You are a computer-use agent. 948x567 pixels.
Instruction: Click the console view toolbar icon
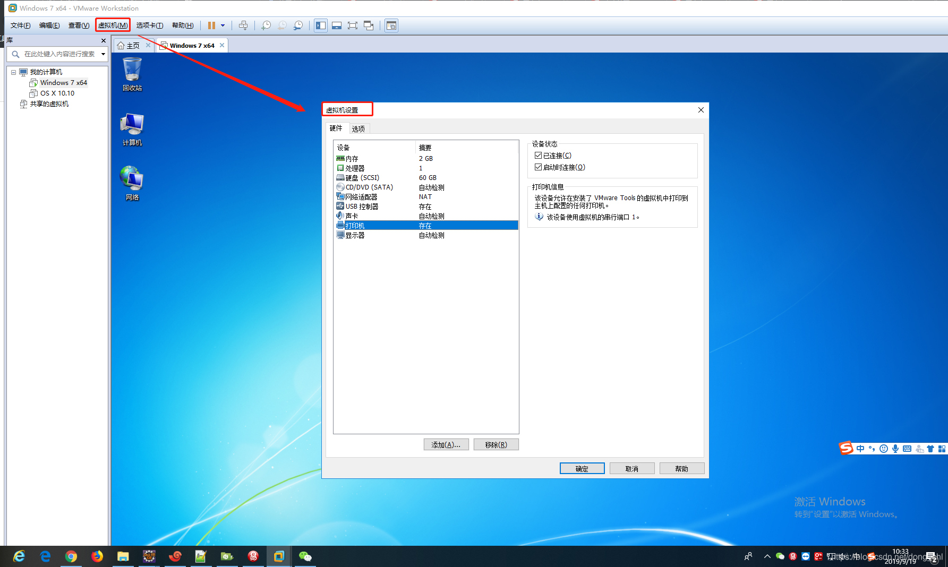pos(391,25)
